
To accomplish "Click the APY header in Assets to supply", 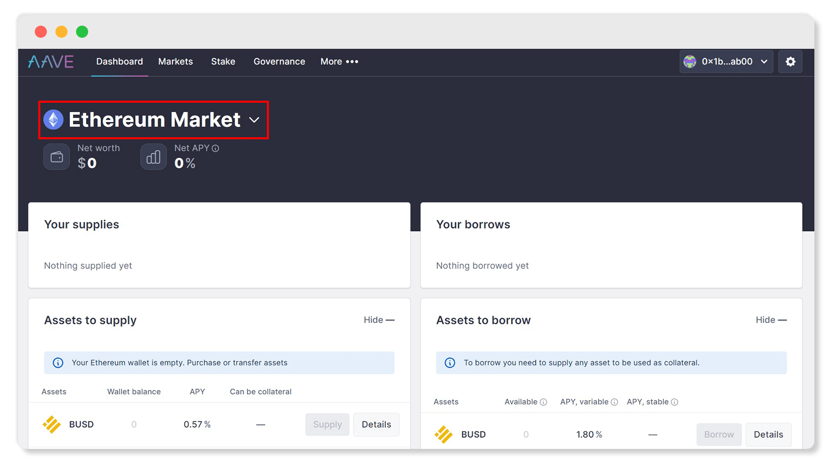I will pyautogui.click(x=197, y=392).
